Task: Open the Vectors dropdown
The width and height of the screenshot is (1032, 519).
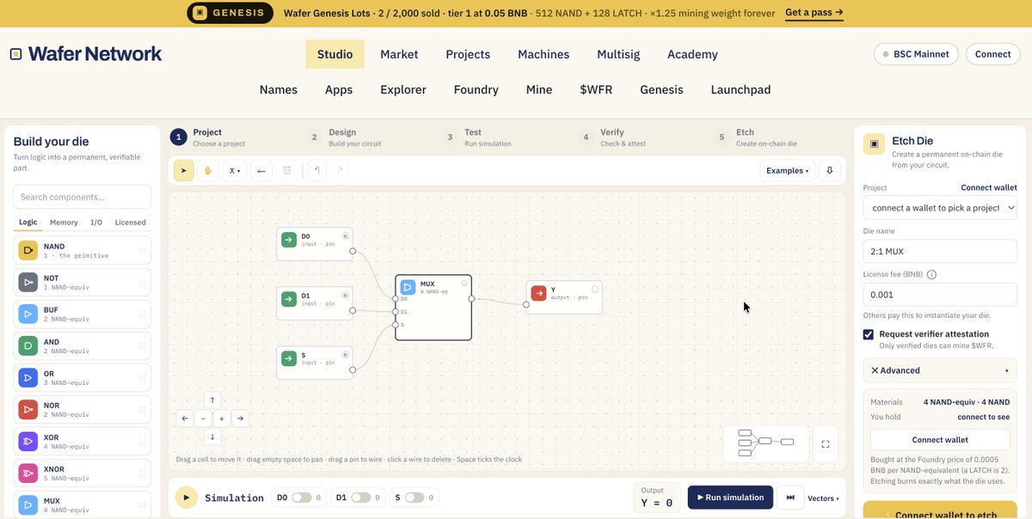Action: tap(823, 498)
